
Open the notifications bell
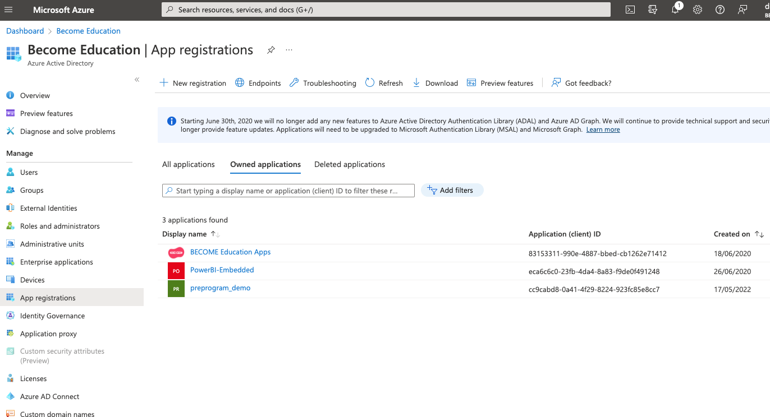point(675,10)
